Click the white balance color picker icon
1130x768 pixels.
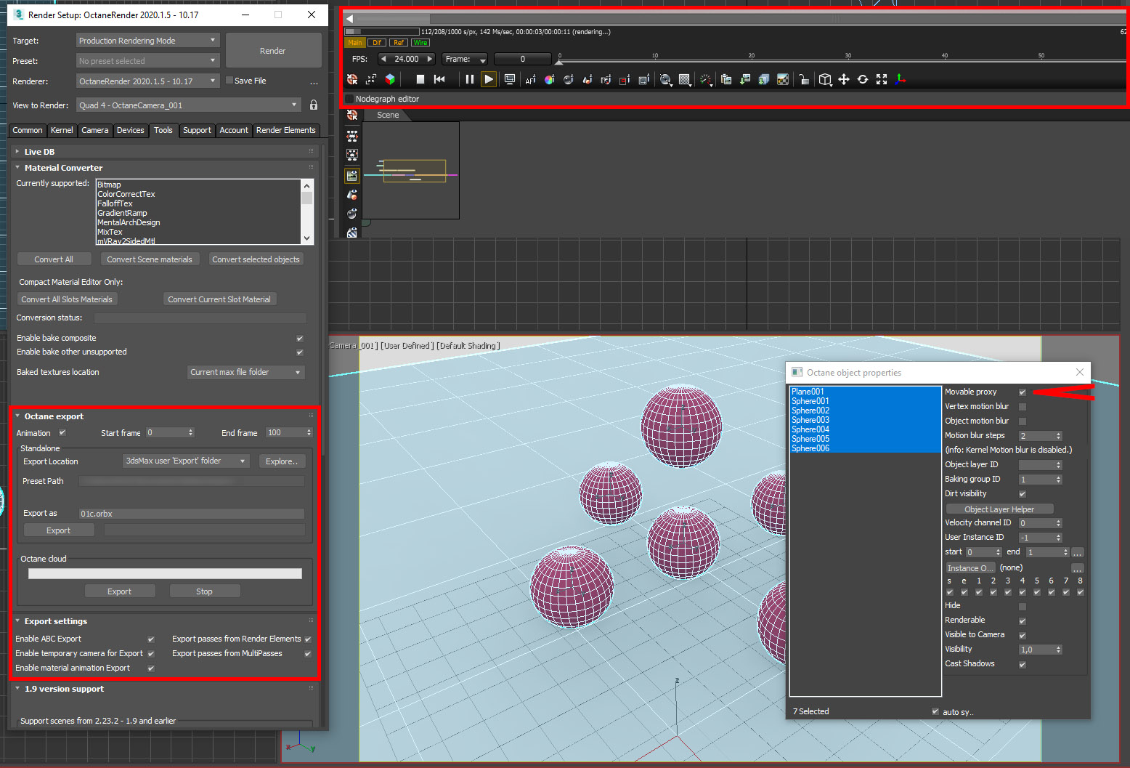[x=549, y=80]
